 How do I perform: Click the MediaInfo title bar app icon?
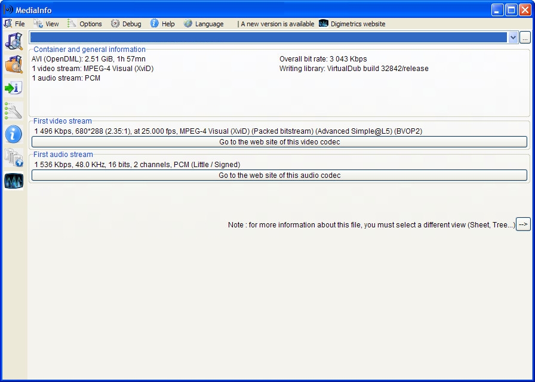(x=8, y=10)
